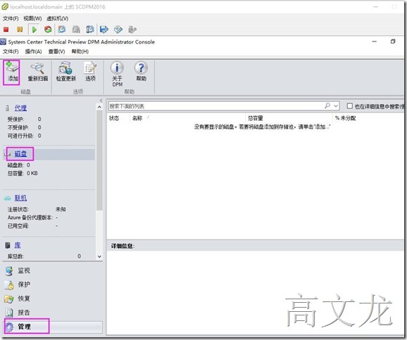This screenshot has width=407, height=340.
Task: Click the 检查更新 icon
Action: (66, 72)
